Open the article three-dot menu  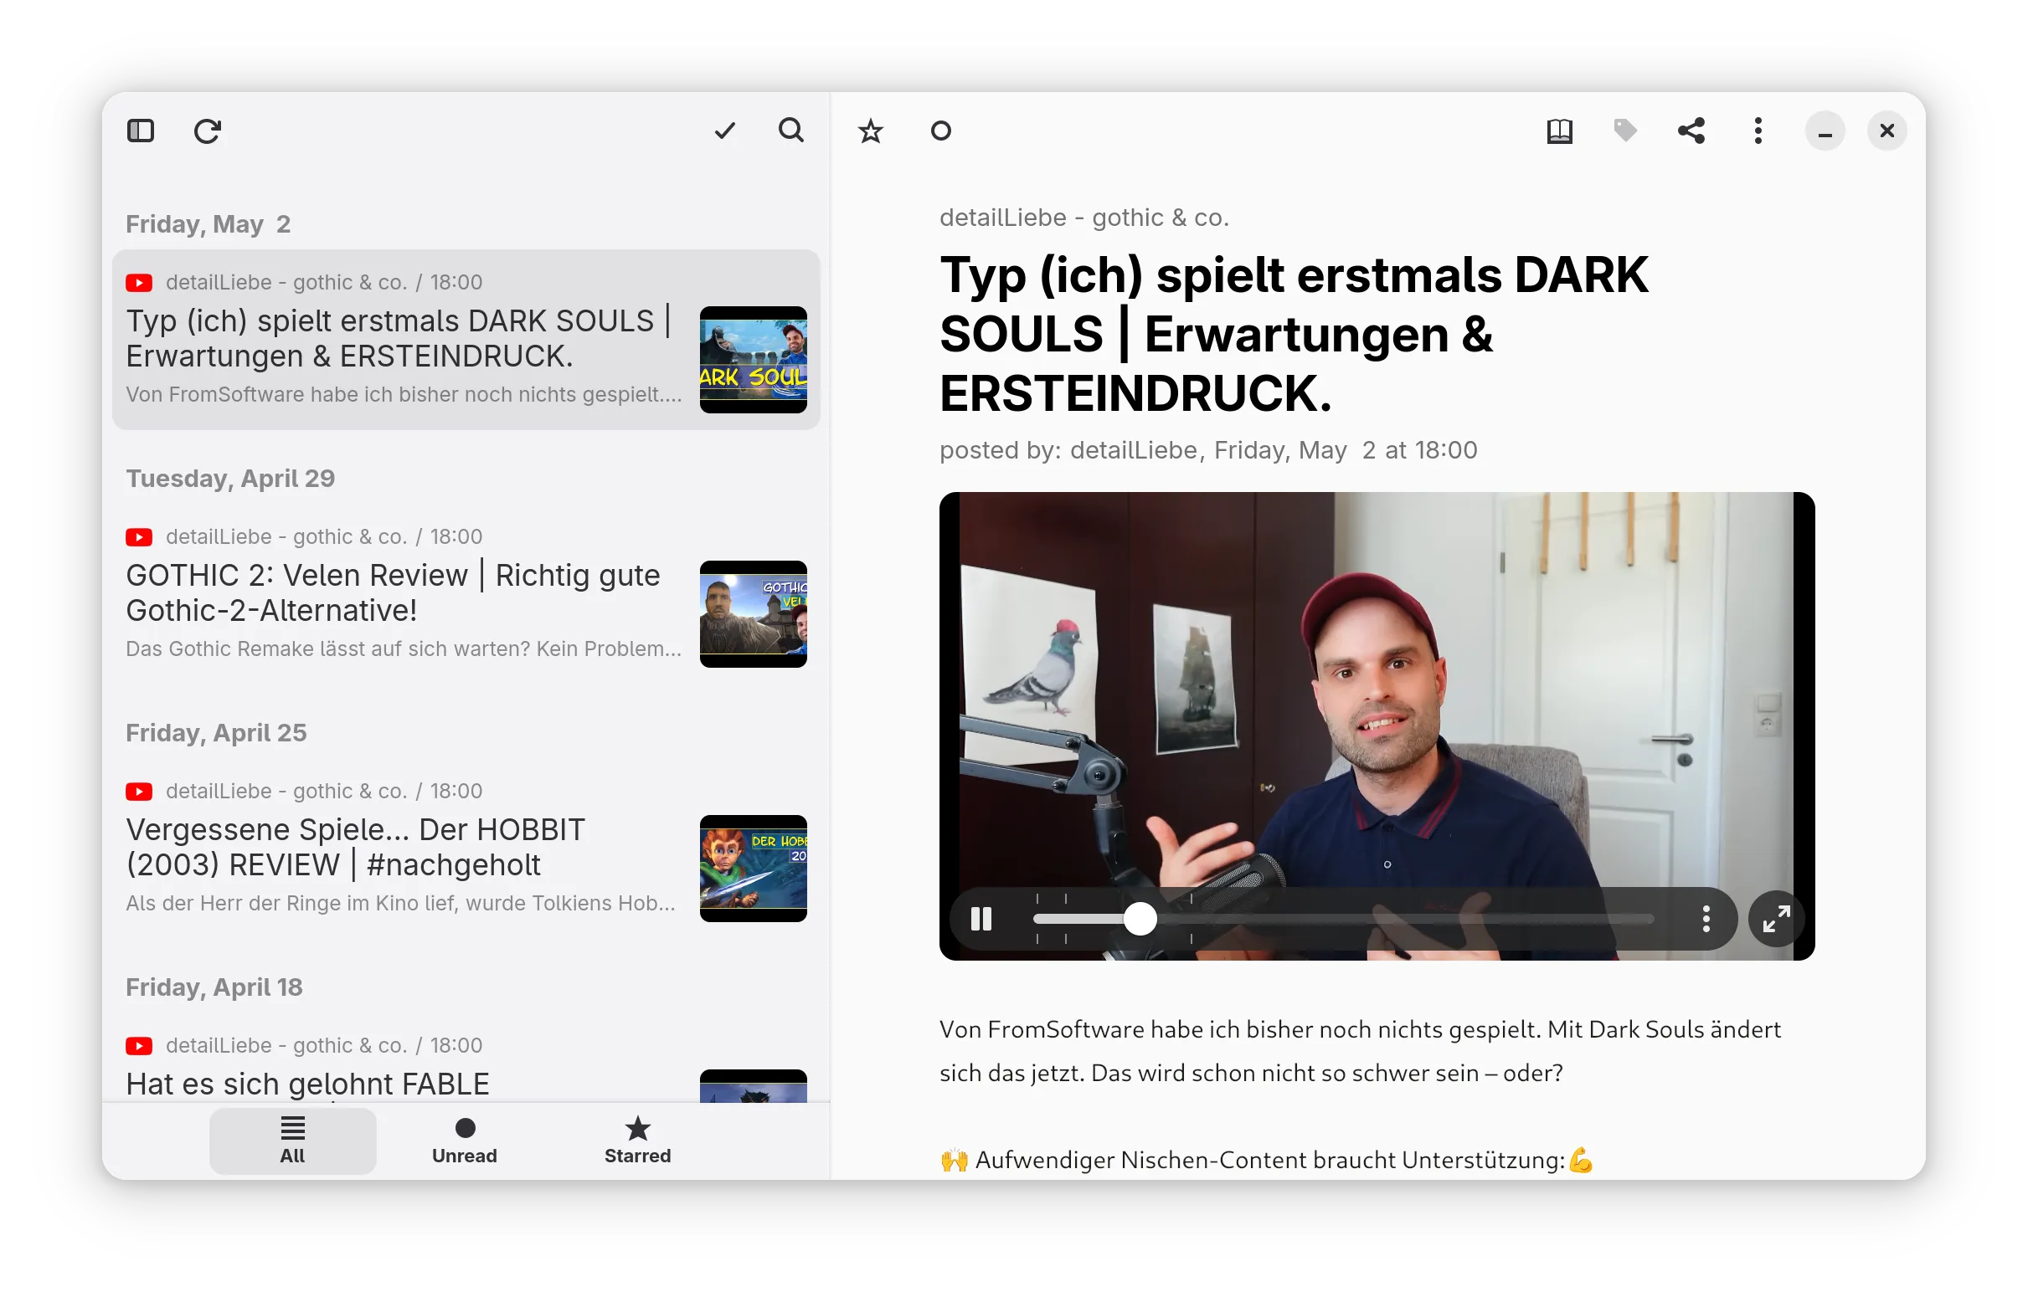coord(1758,131)
